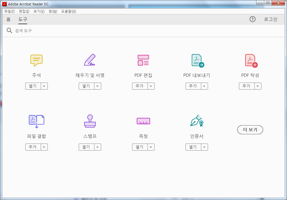Screen dimensions: 287x200
Task: Expand the dropdown arrow next to 주석 열기
Action: point(44,86)
